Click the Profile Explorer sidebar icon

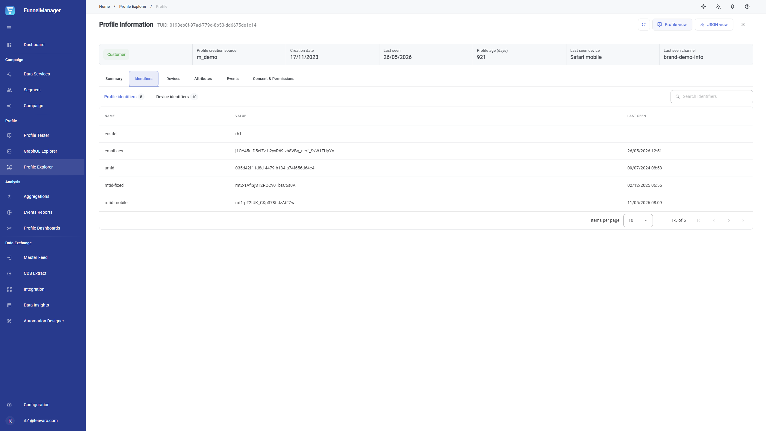point(9,167)
